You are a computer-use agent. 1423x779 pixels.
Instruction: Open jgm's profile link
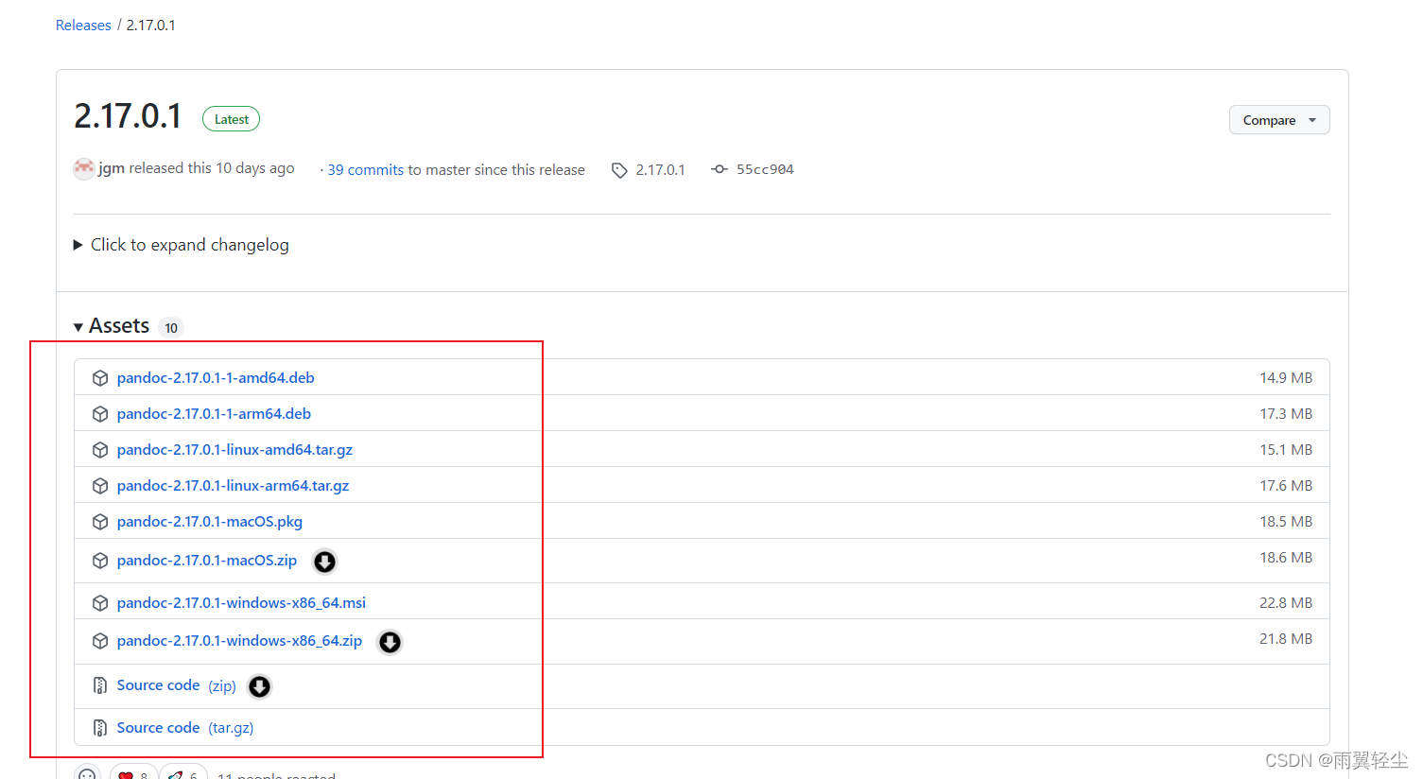point(112,168)
